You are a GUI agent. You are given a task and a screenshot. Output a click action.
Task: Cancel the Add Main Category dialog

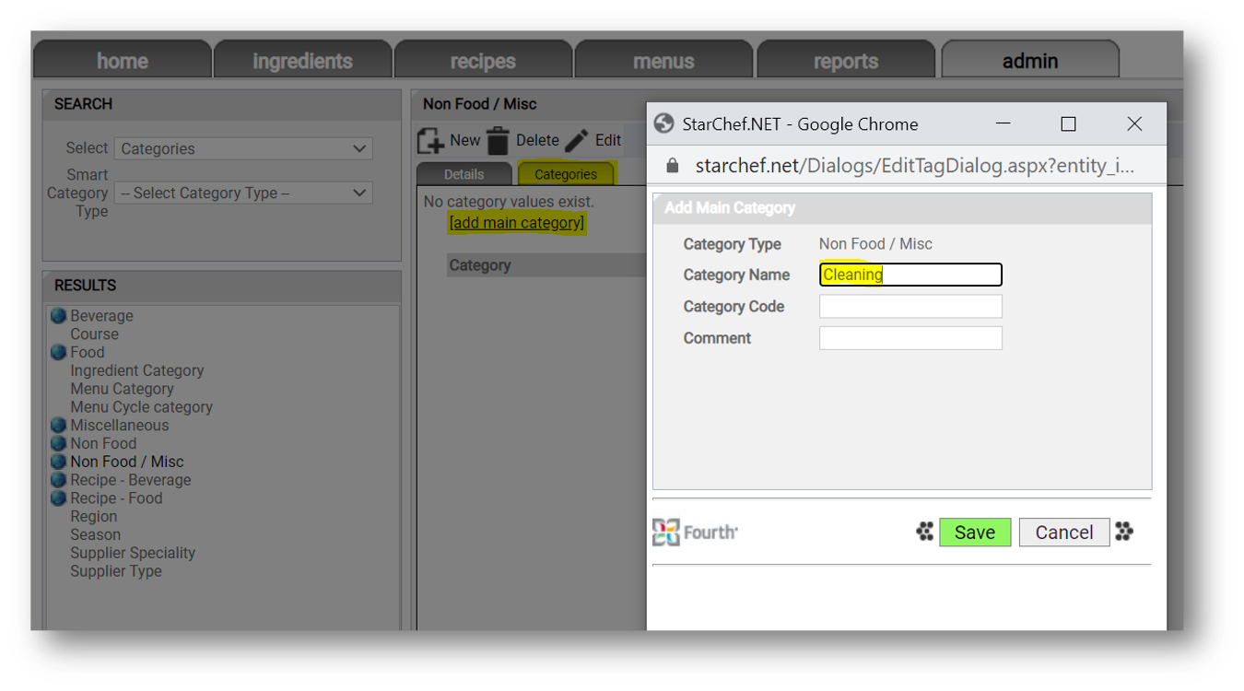(x=1064, y=533)
